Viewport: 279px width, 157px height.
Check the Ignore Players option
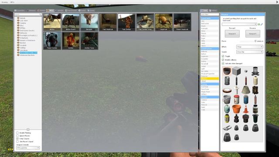click(17, 136)
